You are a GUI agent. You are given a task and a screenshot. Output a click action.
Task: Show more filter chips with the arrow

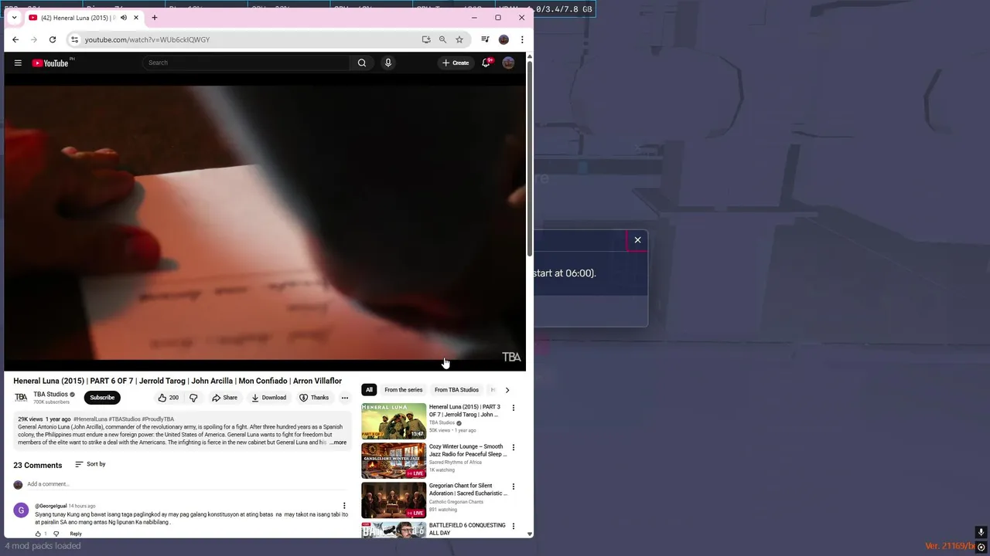(507, 390)
